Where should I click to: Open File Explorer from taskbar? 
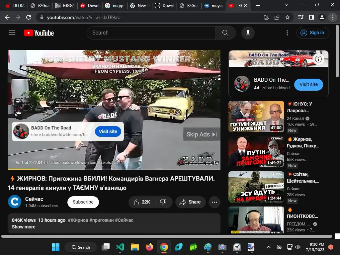point(135,247)
